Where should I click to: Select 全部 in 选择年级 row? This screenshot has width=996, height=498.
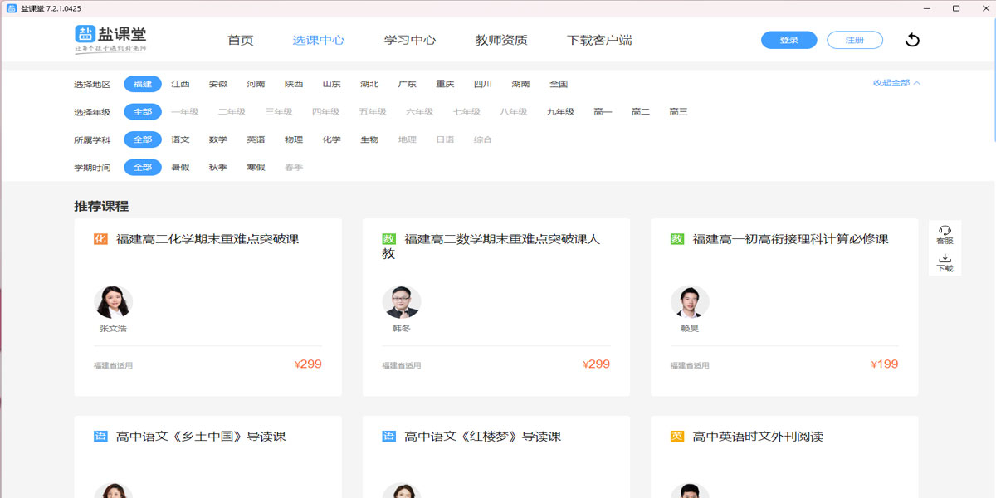(x=143, y=111)
